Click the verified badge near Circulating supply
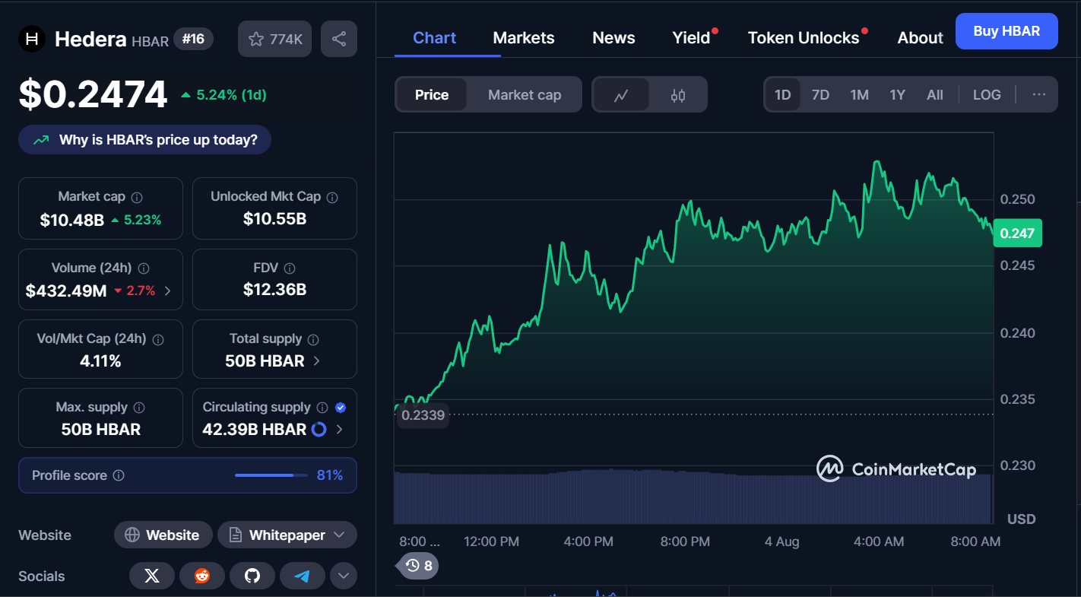Image resolution: width=1081 pixels, height=597 pixels. (341, 408)
